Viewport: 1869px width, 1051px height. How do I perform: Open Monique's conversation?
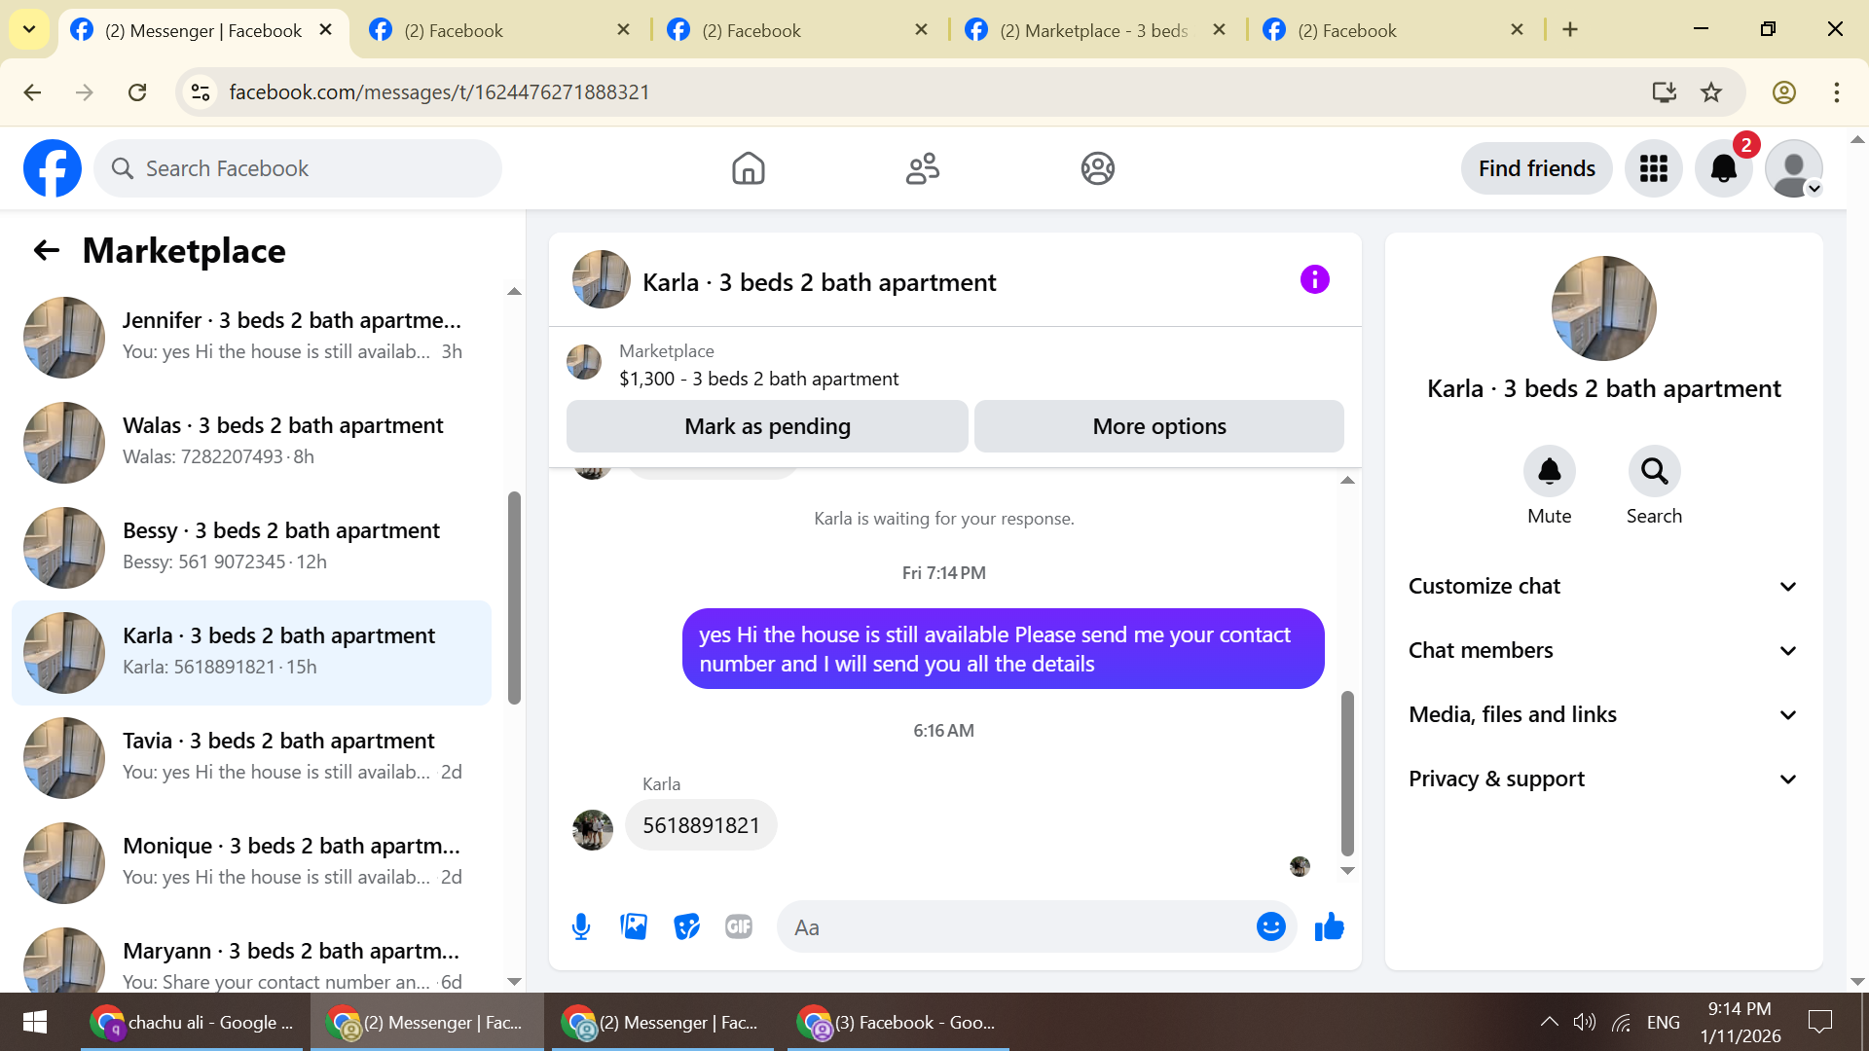251,862
